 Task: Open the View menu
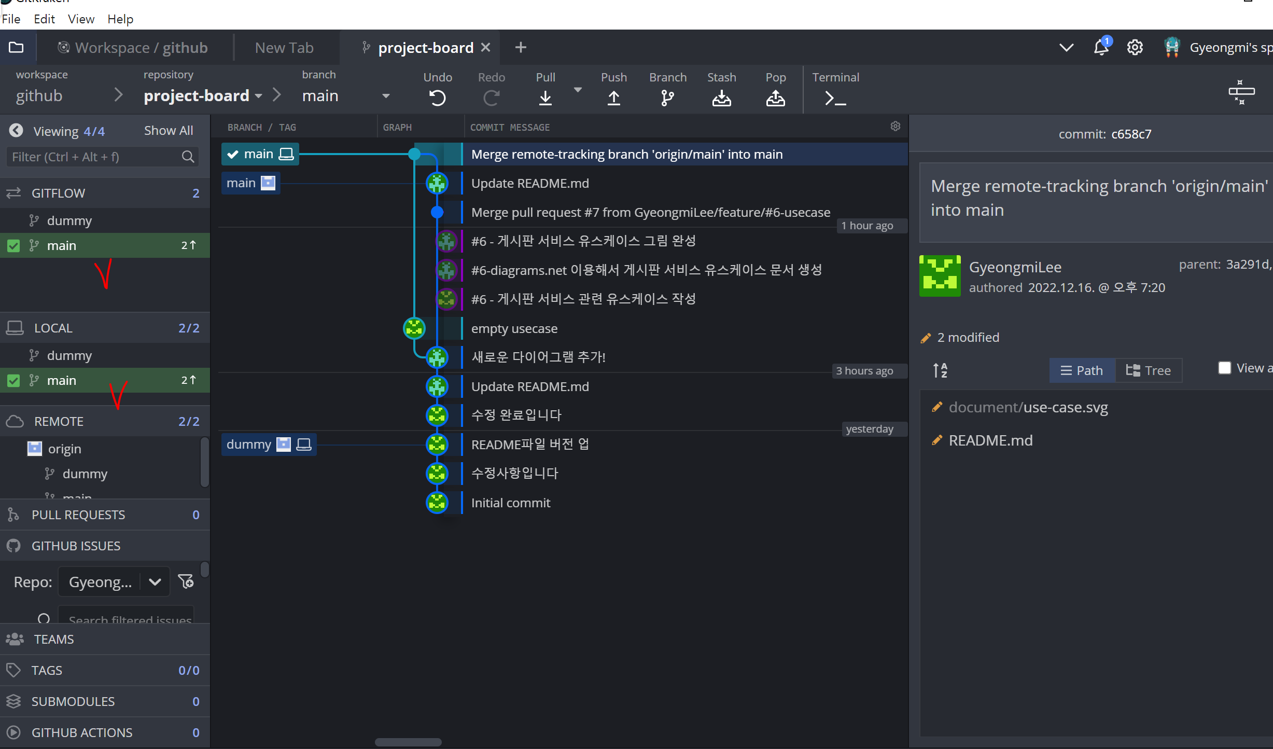(x=81, y=19)
